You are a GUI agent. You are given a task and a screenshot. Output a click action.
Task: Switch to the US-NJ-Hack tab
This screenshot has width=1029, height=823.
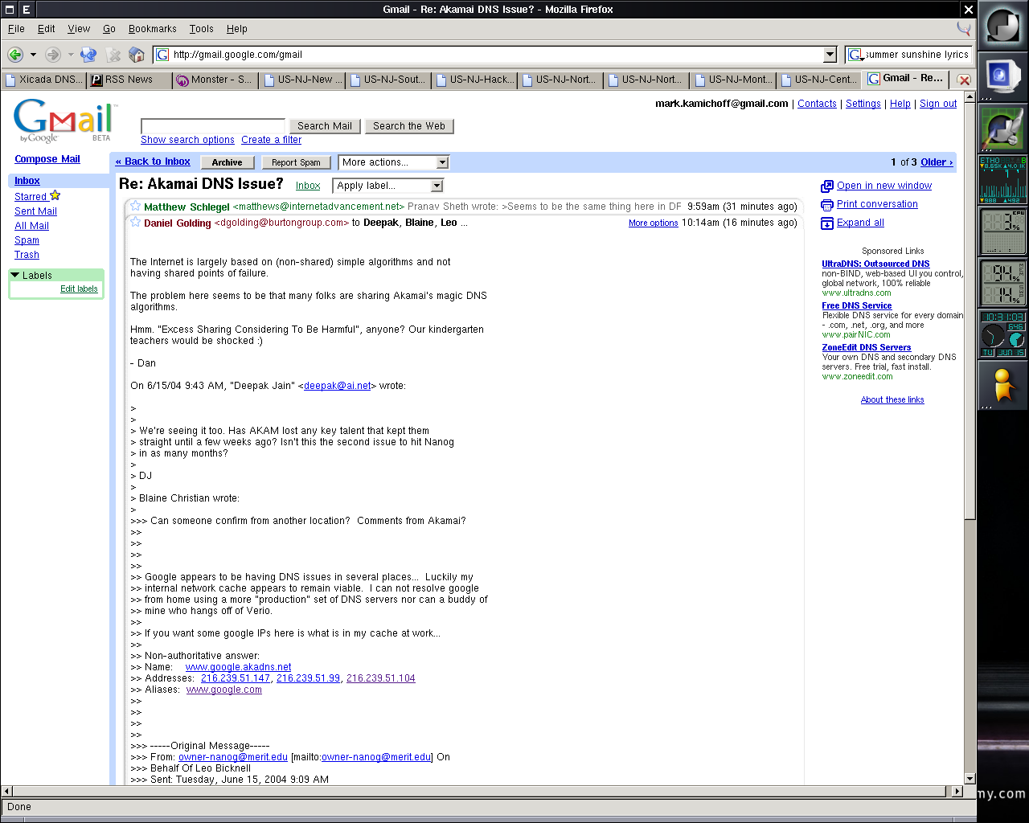(x=474, y=80)
